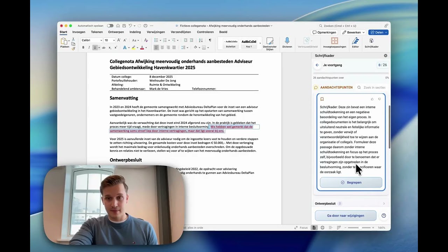This screenshot has width=448, height=252.
Task: Open the Invoegen tab
Action: [79, 32]
